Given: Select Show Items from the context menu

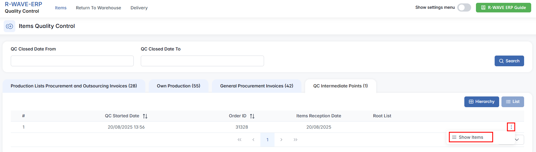Looking at the screenshot, I should (471, 137).
